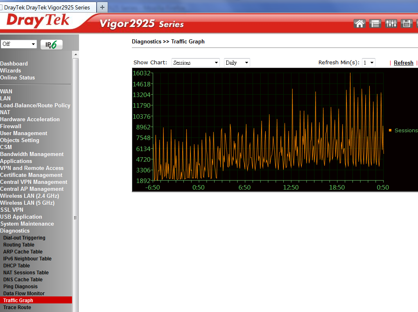Screen dimensions: 418x312
Task: Open Online Status menu
Action: click(17, 78)
